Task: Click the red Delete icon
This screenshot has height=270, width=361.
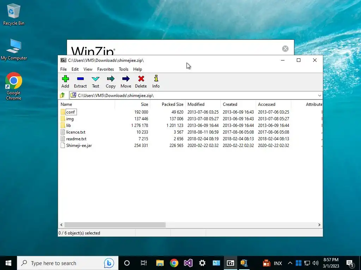Action: [141, 79]
